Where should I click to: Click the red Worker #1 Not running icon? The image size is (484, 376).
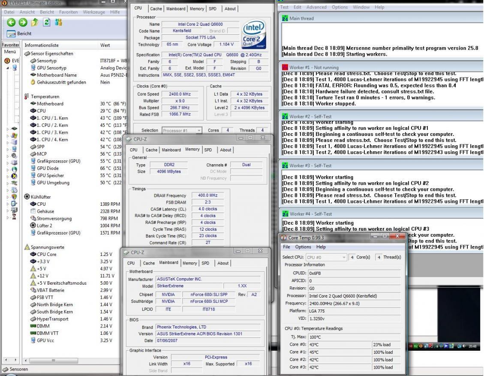(x=285, y=67)
